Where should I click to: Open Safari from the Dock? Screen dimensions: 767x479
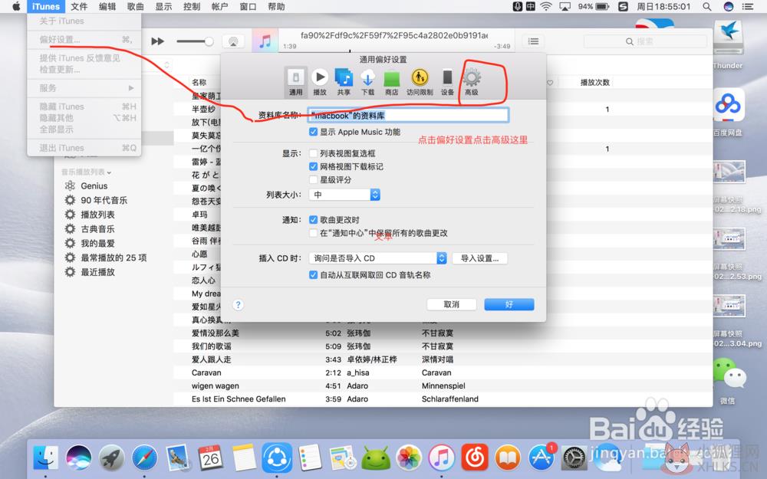(145, 458)
